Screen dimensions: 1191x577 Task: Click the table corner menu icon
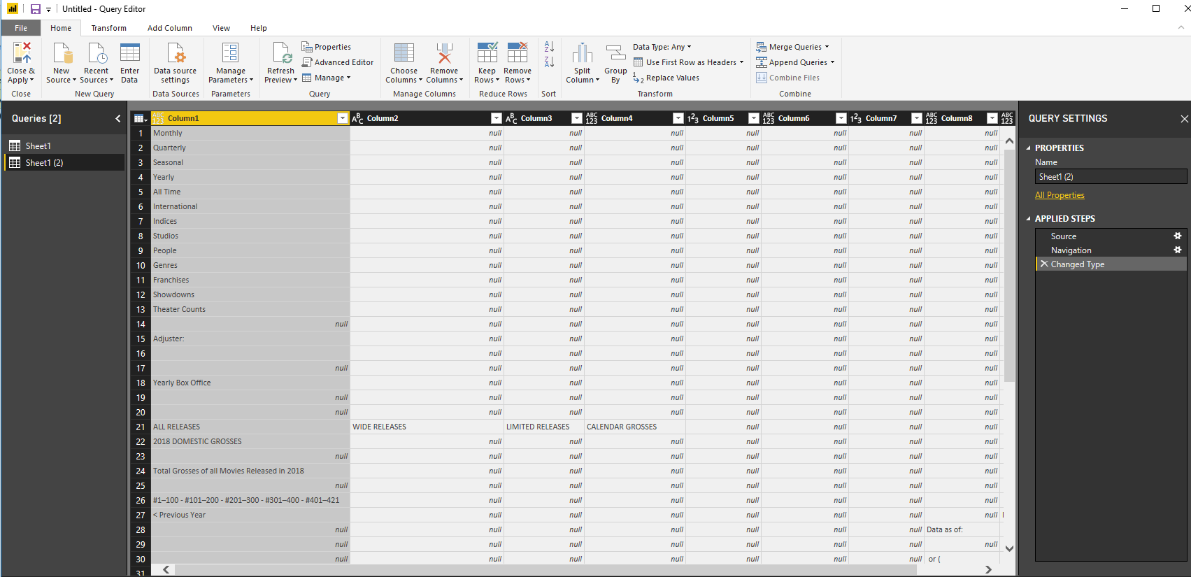click(140, 118)
